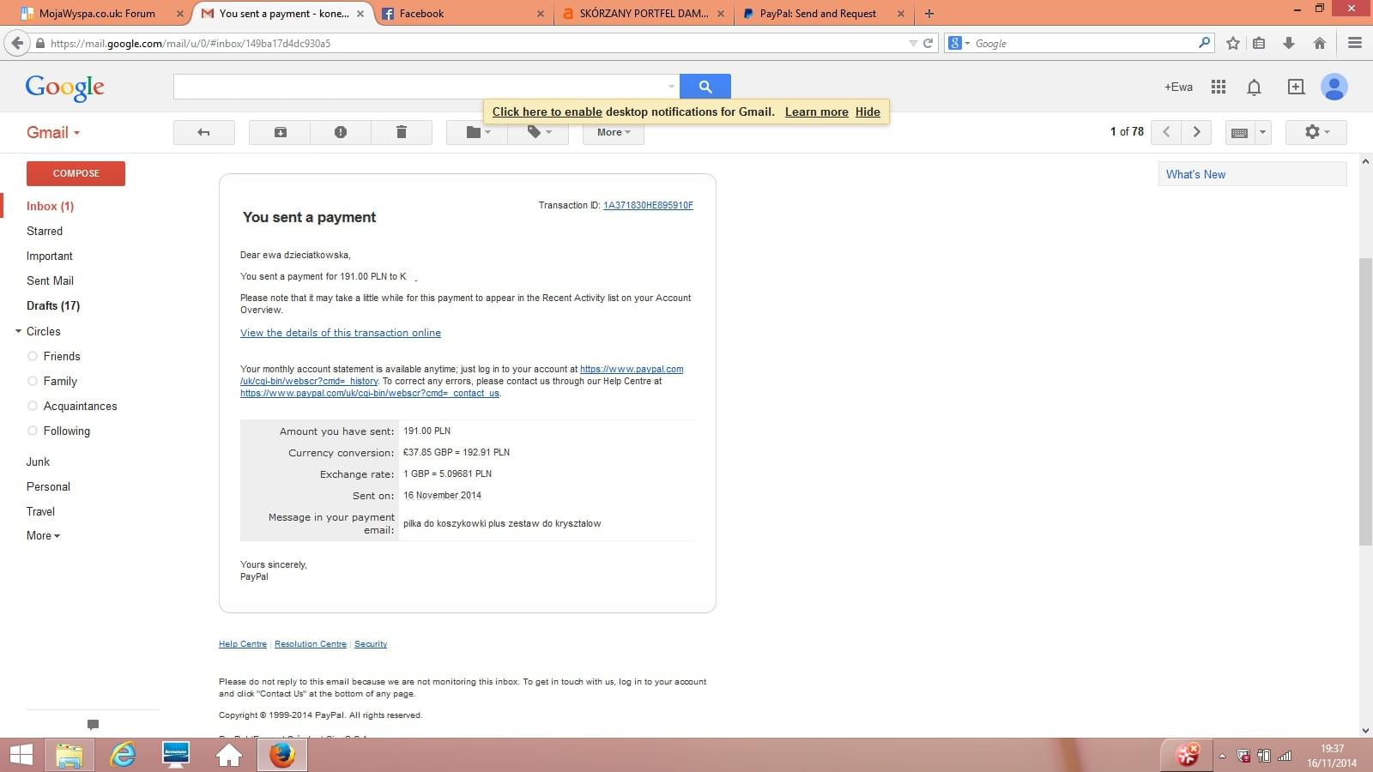Open the transaction ID link
1373x772 pixels.
648,205
